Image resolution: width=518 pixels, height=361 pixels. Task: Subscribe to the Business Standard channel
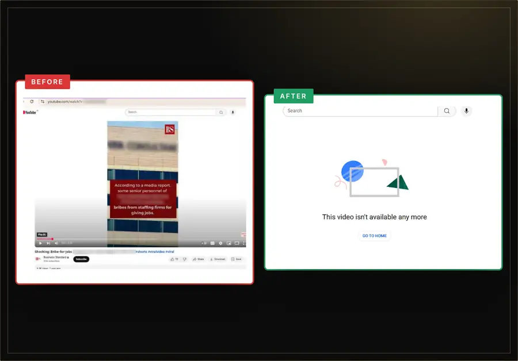(x=81, y=259)
